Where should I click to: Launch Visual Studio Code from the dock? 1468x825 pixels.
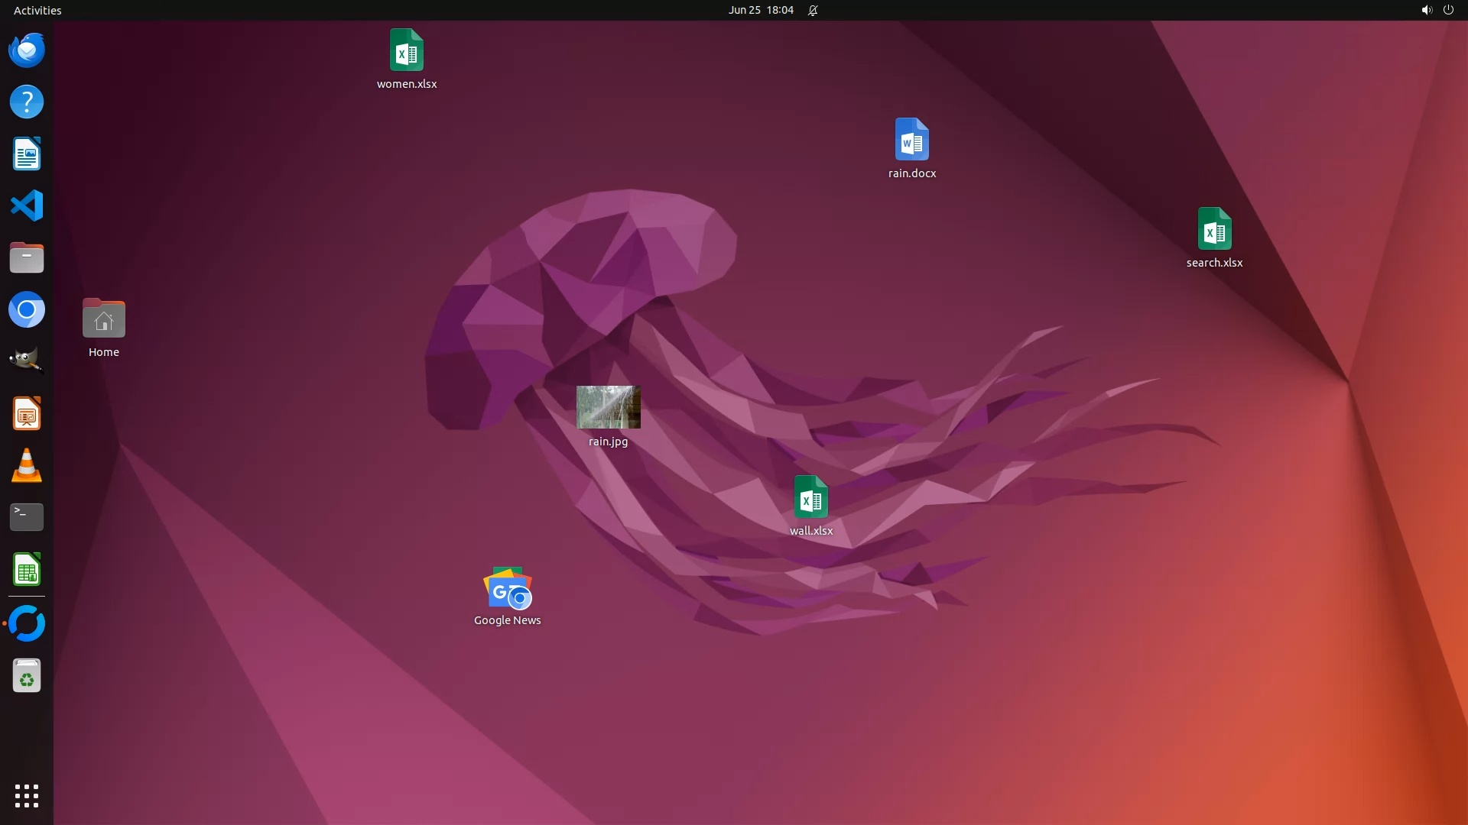click(x=27, y=206)
